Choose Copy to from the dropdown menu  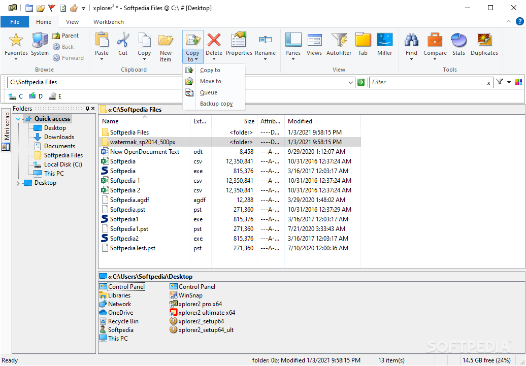click(214, 70)
